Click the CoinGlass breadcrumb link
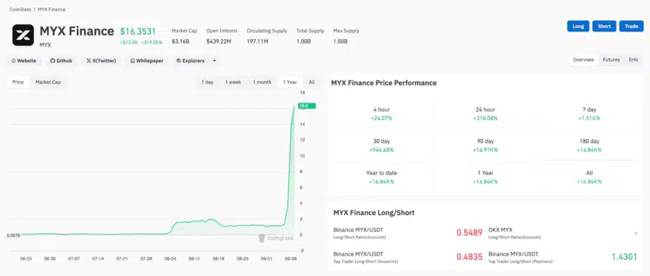 [x=20, y=9]
